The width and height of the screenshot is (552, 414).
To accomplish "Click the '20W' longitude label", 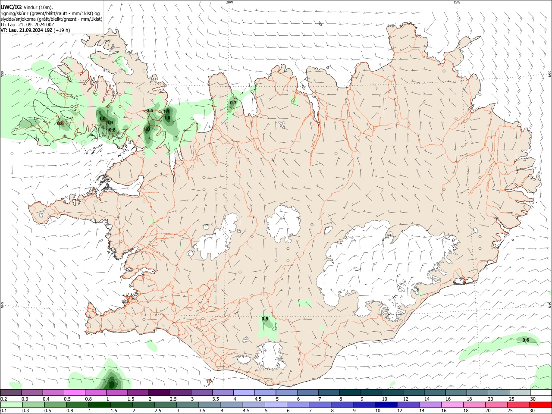I will click(229, 2).
